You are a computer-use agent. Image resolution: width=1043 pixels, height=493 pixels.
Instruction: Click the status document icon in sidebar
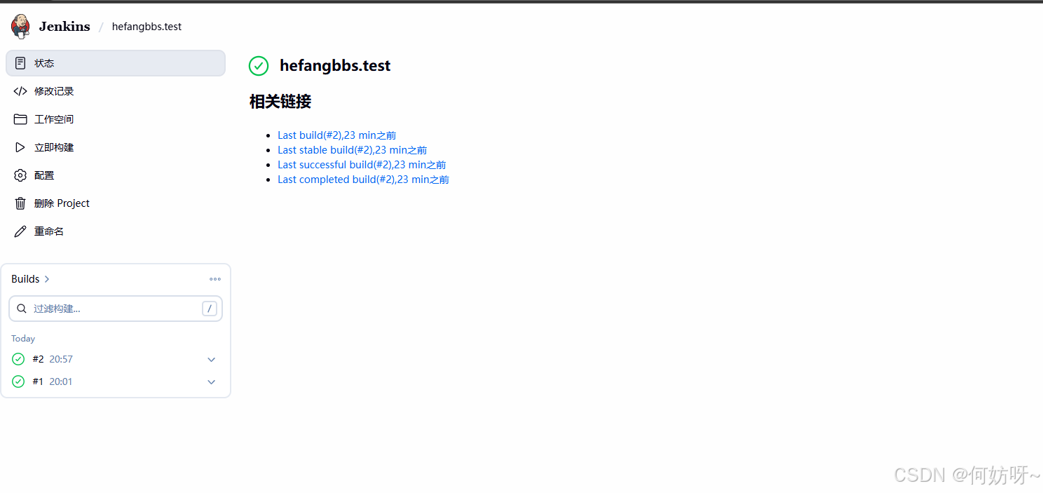(20, 63)
